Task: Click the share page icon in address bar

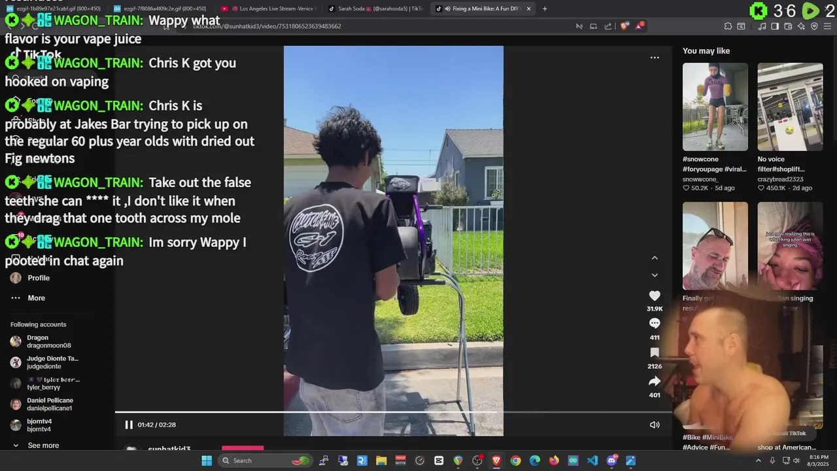Action: (608, 26)
